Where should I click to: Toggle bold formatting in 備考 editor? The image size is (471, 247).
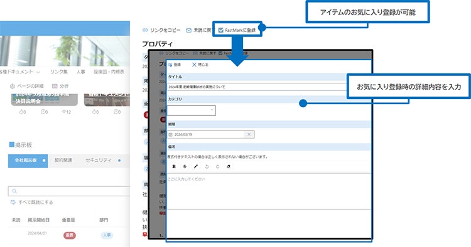tap(174, 166)
